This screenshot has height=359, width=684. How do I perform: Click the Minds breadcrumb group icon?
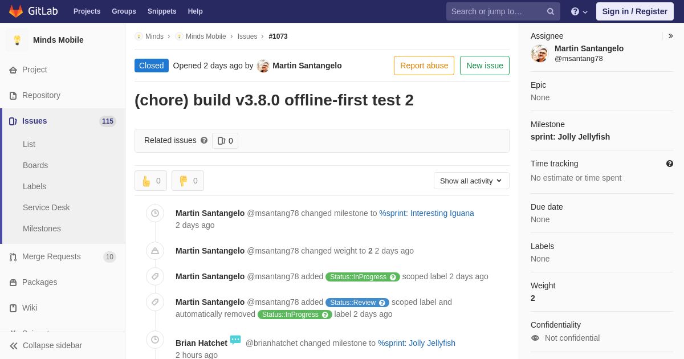pyautogui.click(x=139, y=36)
